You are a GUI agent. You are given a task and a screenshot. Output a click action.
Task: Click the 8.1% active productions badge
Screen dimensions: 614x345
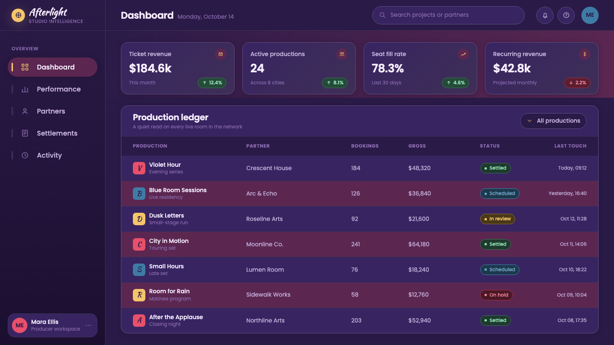click(x=335, y=83)
